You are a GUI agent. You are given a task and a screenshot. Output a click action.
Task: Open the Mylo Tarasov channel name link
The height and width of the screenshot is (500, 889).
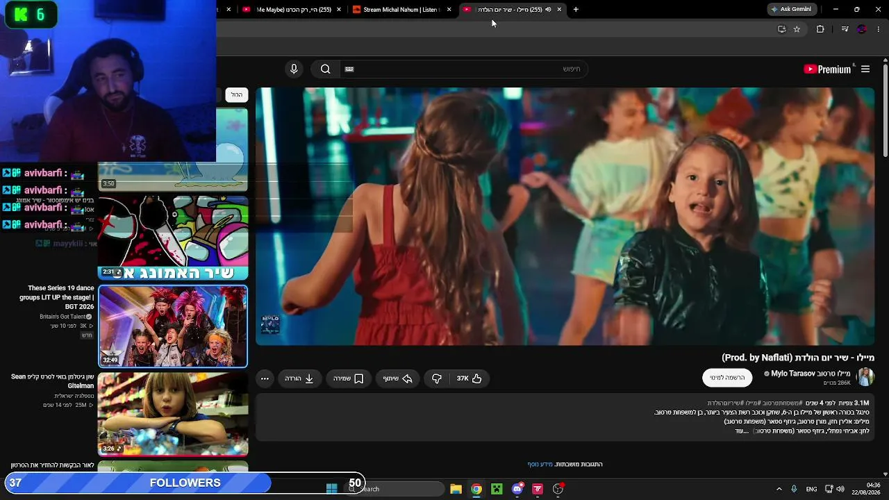[x=811, y=374]
